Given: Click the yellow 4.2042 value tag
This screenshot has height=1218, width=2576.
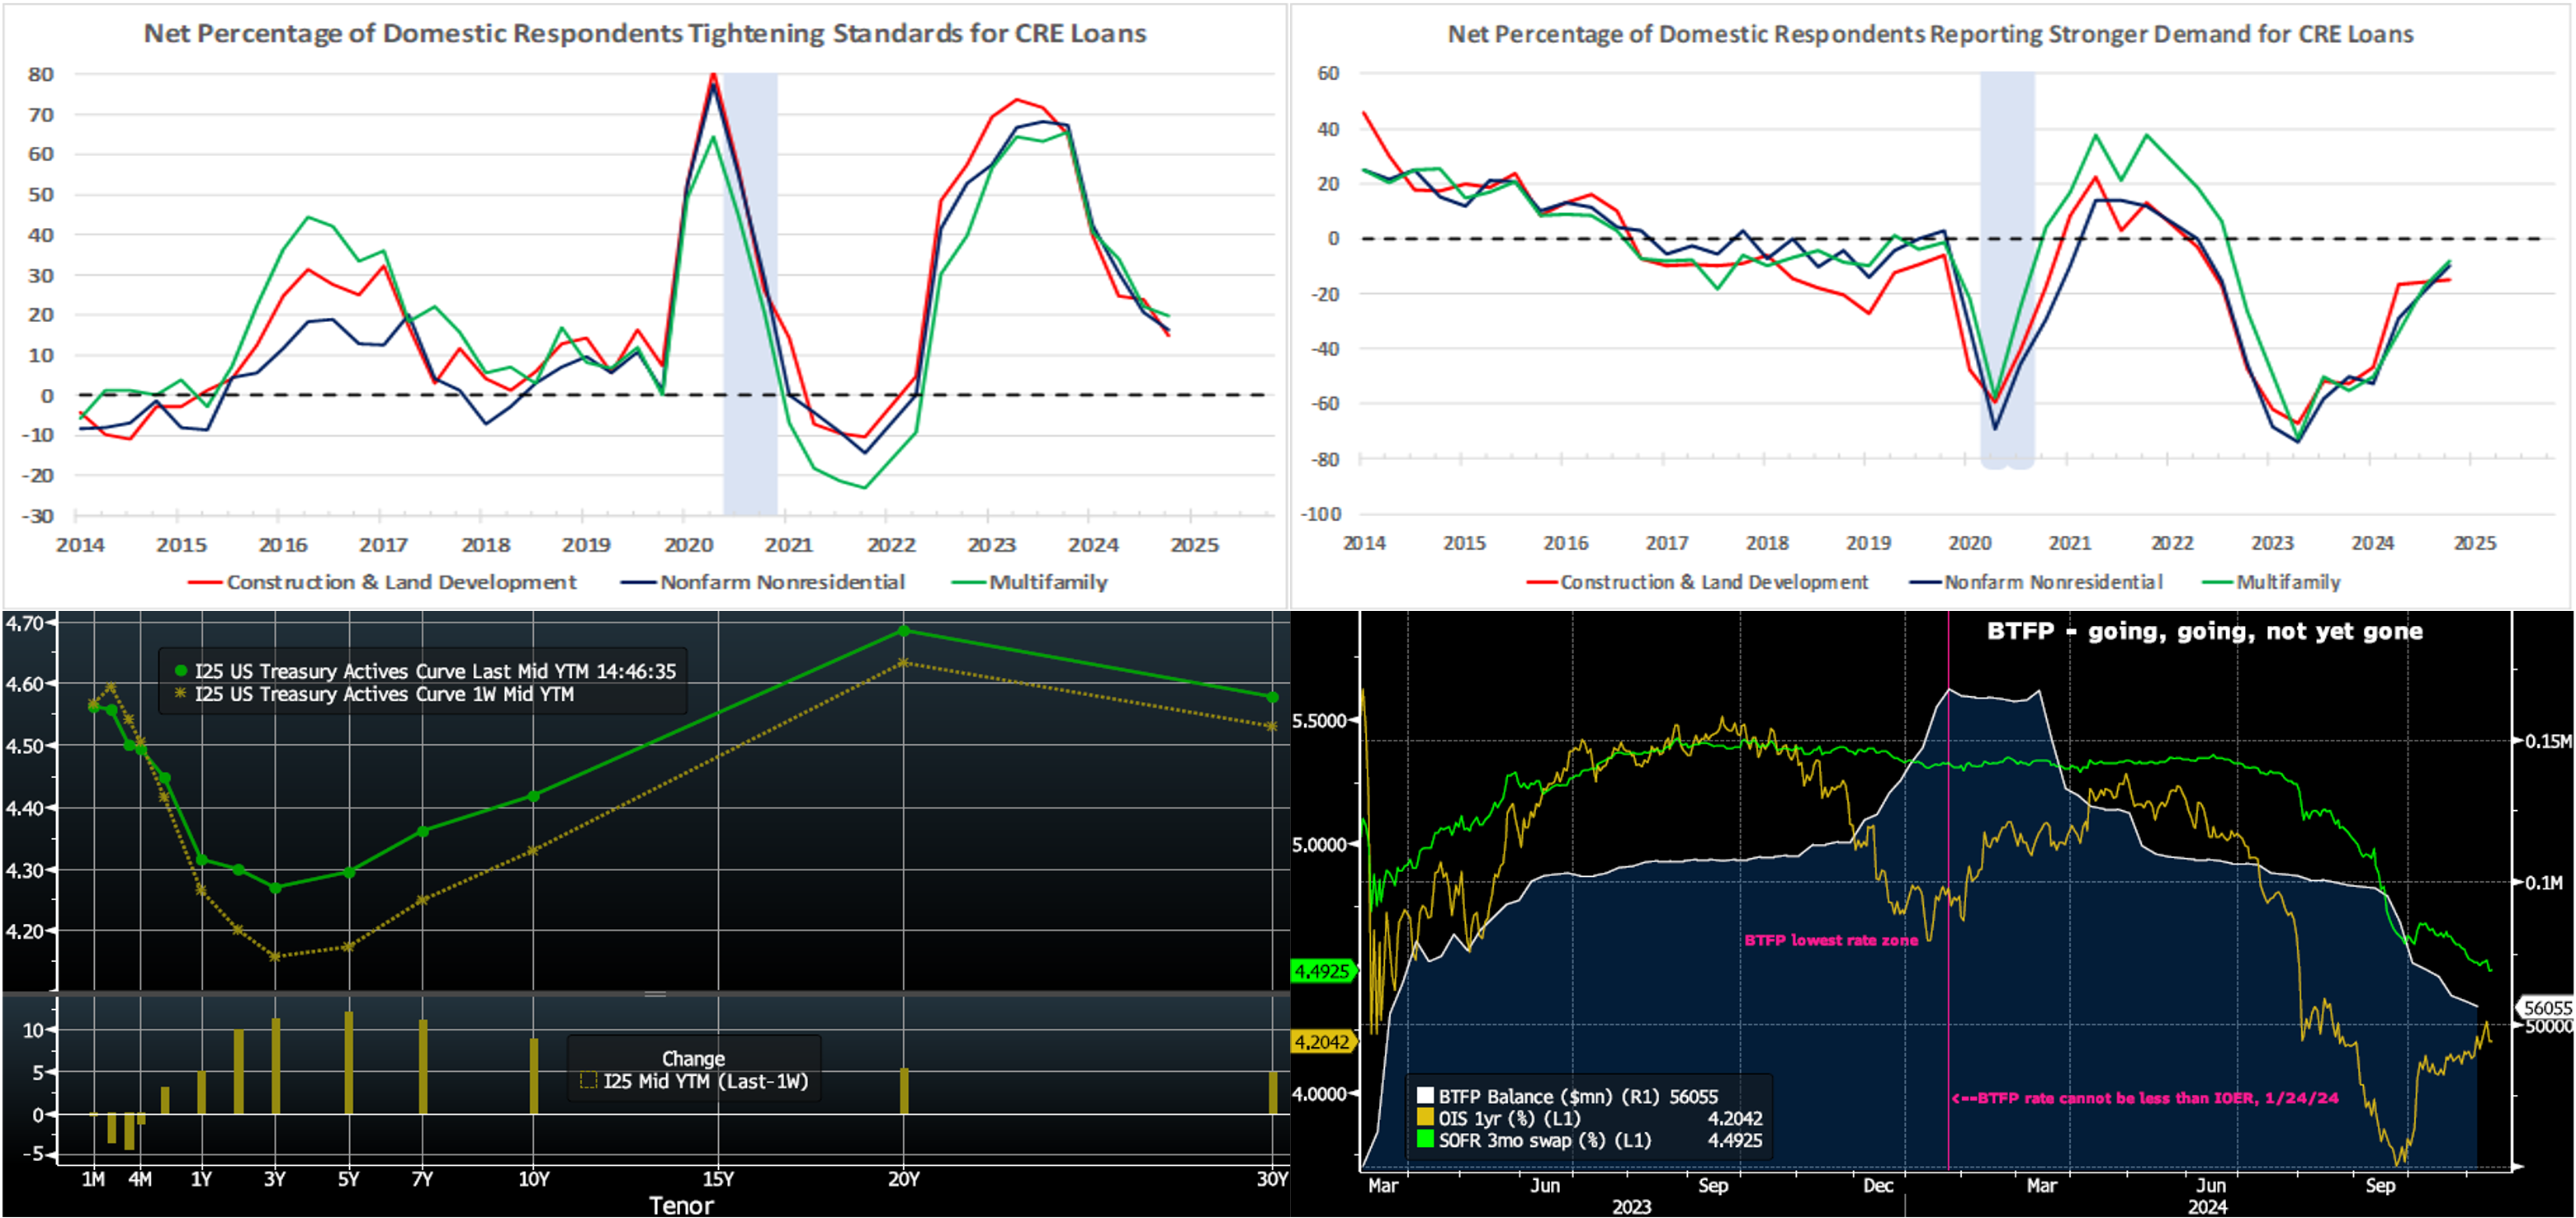Looking at the screenshot, I should (x=1321, y=1042).
